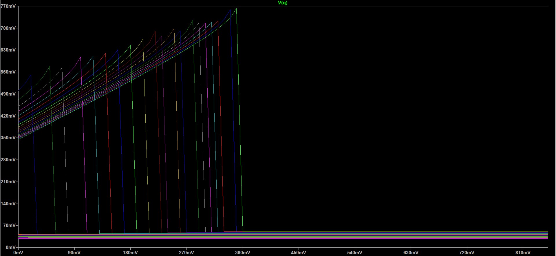Select the 540mV horizontal axis label
Screen dimensions: 556x256
point(355,253)
